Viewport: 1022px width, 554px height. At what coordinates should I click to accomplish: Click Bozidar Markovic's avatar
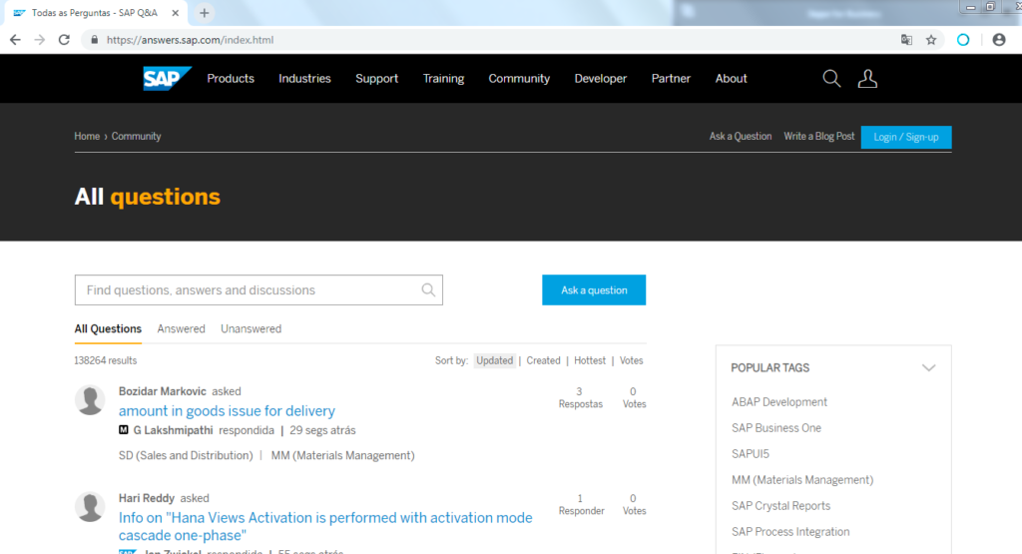pos(90,400)
